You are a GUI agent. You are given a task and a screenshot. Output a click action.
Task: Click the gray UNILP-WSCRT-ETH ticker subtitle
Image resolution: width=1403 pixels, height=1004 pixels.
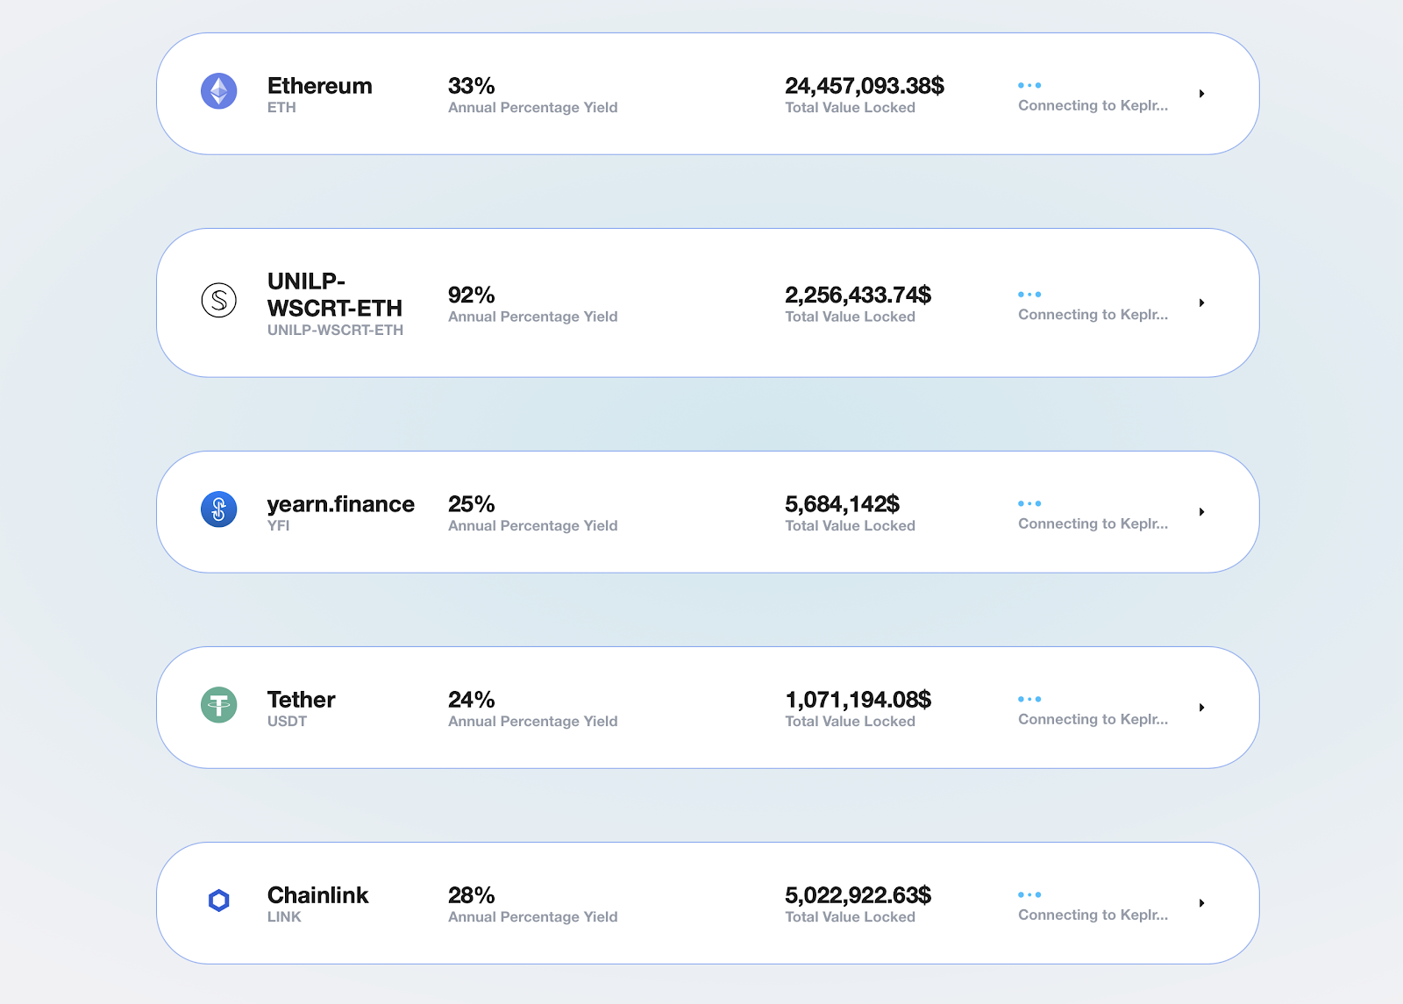336,331
